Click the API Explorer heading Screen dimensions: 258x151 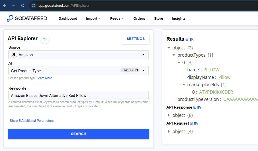(x=22, y=38)
